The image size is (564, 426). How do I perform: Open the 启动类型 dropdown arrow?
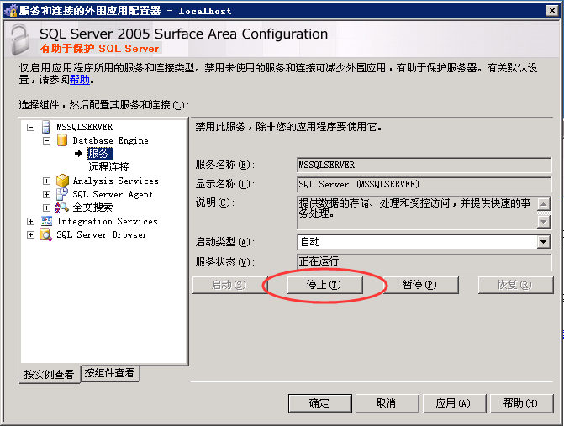tap(544, 242)
